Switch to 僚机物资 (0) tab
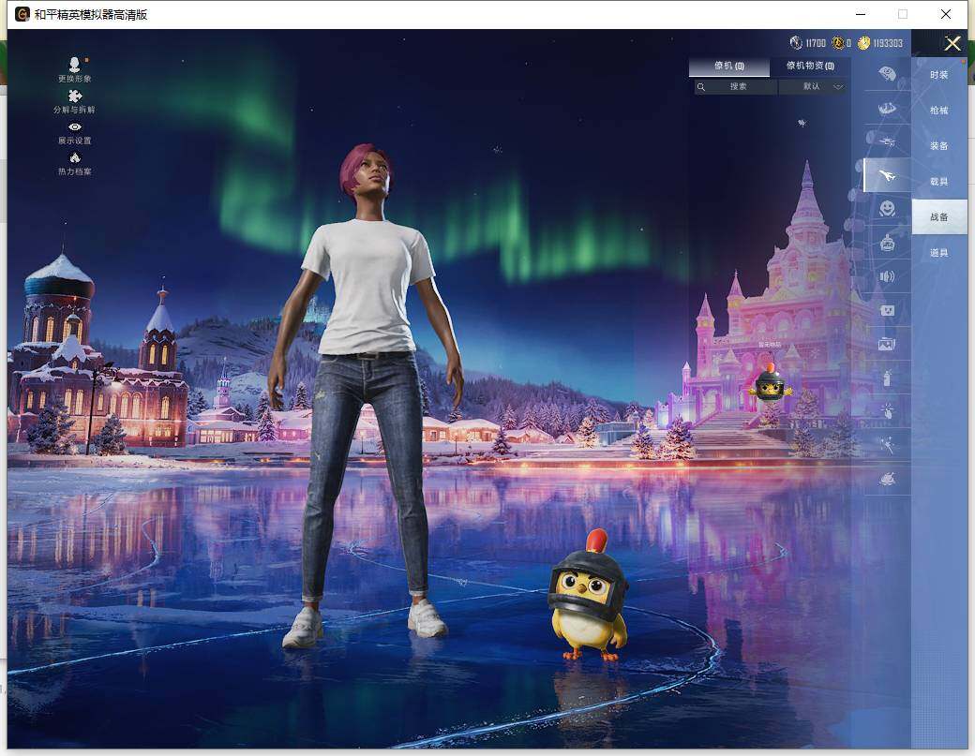This screenshot has height=756, width=975. point(810,66)
